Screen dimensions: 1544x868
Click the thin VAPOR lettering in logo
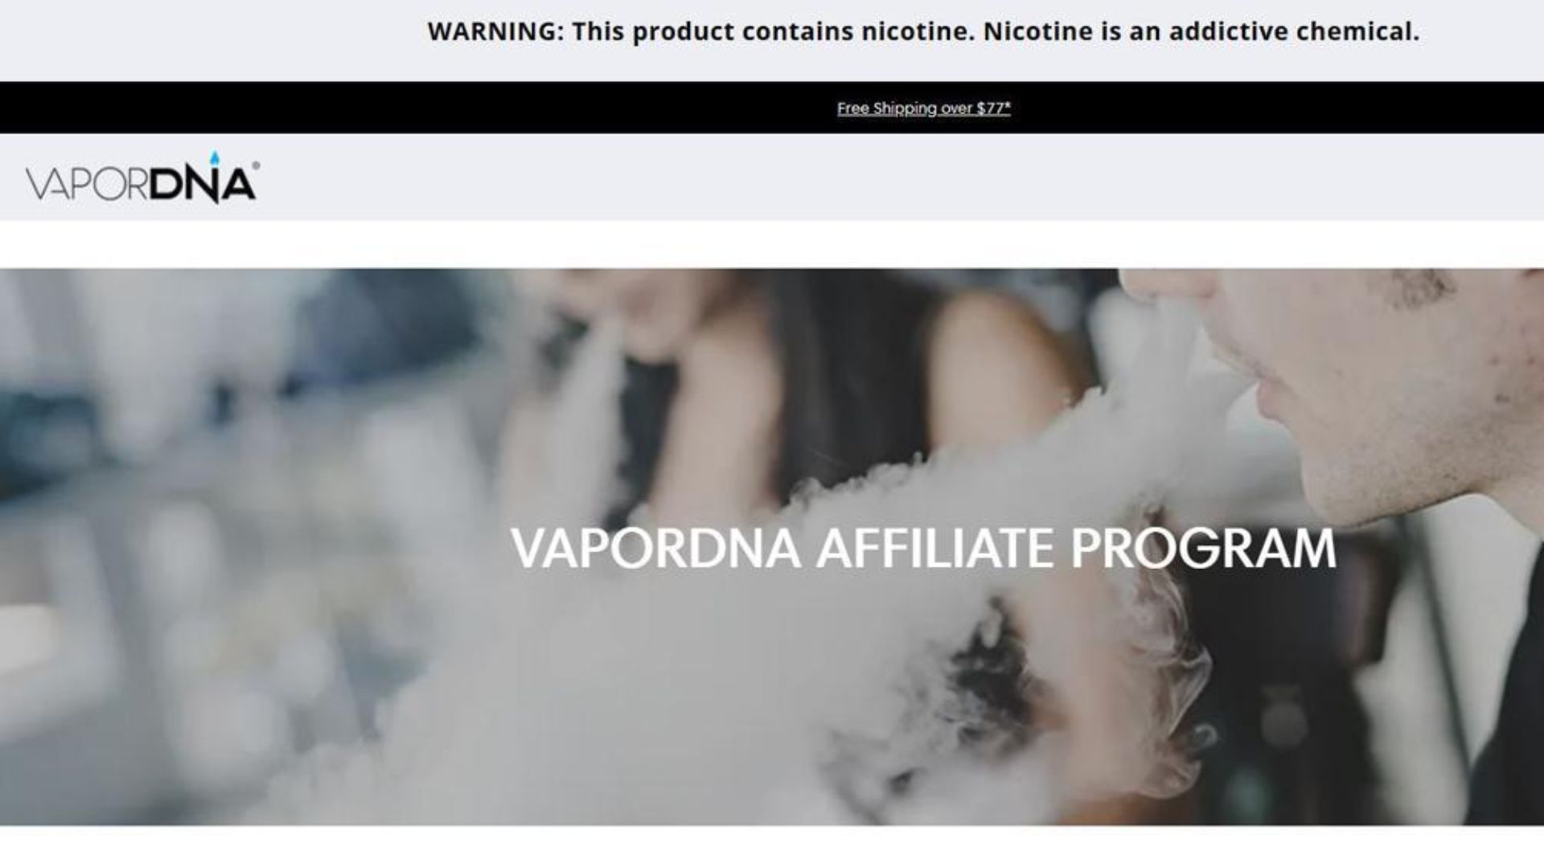click(87, 184)
